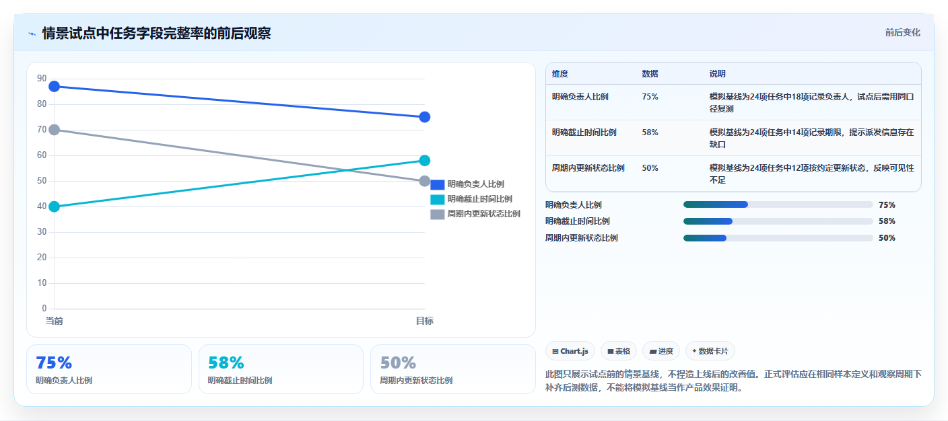
Task: Click the description mentioning 18项记录负责人
Action: (x=811, y=103)
